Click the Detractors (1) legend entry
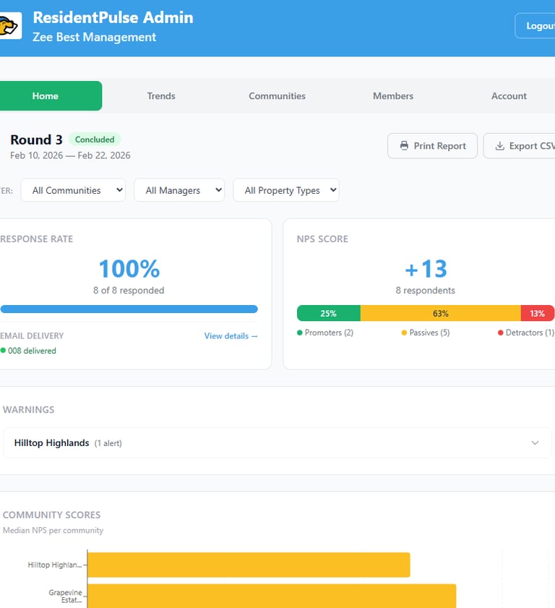The width and height of the screenshot is (555, 608). coord(526,333)
